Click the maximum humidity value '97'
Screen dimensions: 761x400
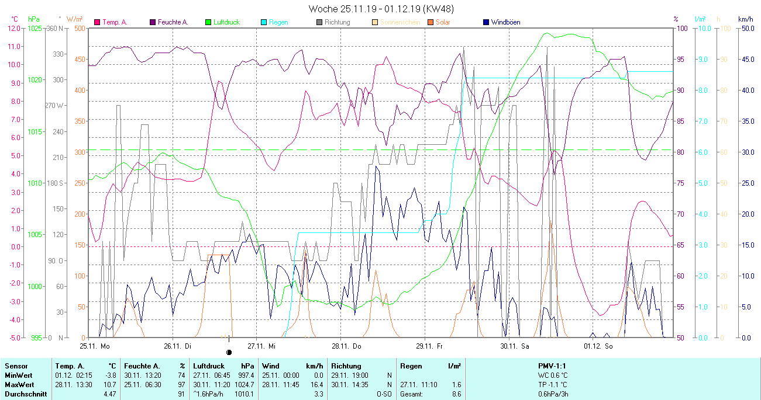pyautogui.click(x=181, y=385)
